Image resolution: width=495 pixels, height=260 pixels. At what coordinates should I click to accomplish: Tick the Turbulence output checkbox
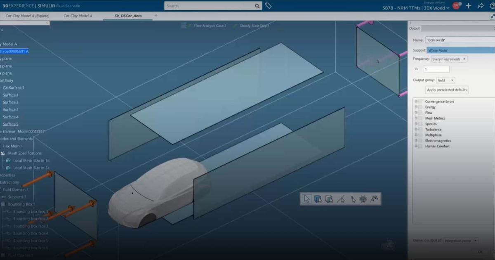click(x=420, y=130)
